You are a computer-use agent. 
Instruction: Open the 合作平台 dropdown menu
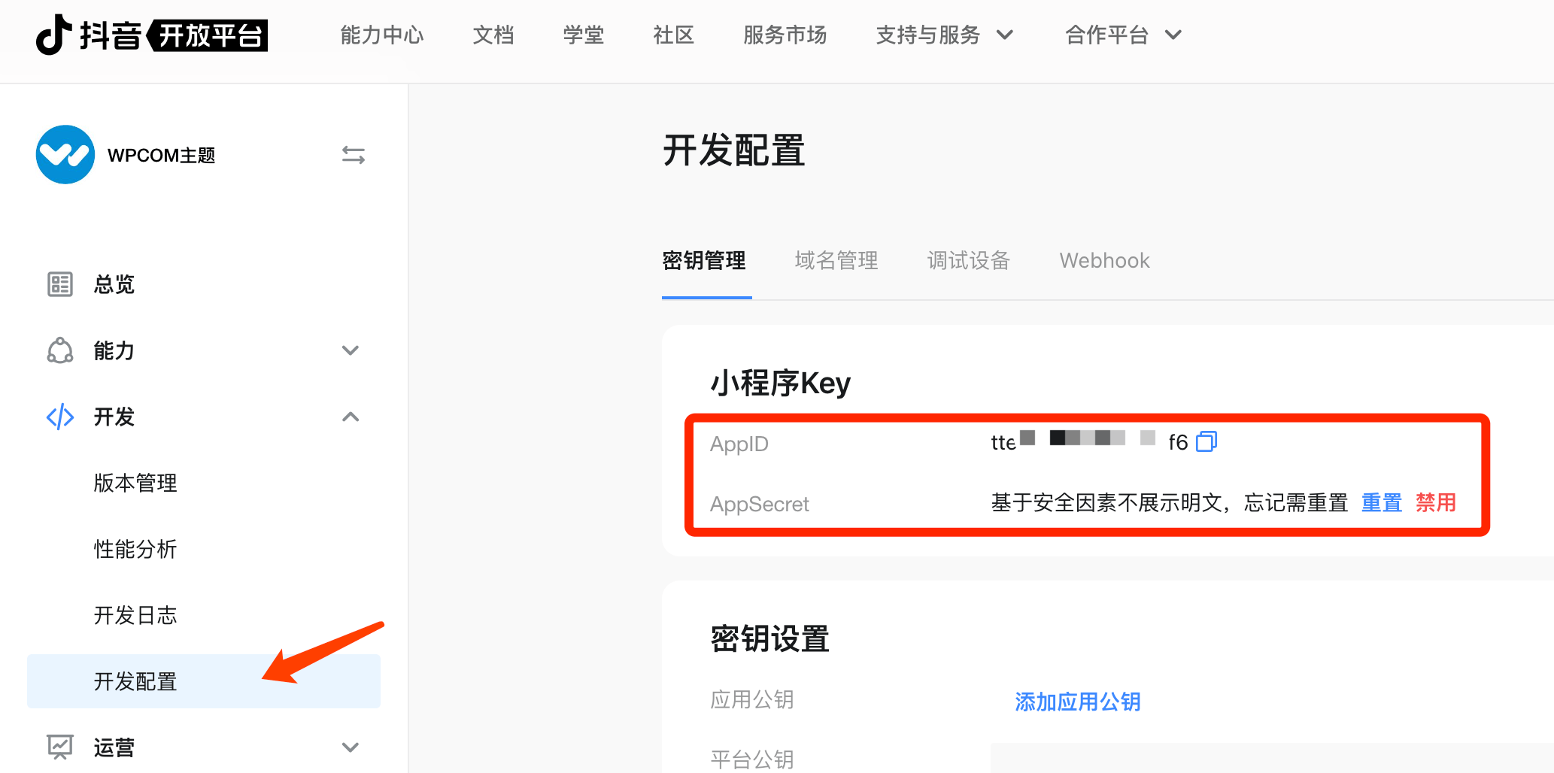coord(1124,35)
